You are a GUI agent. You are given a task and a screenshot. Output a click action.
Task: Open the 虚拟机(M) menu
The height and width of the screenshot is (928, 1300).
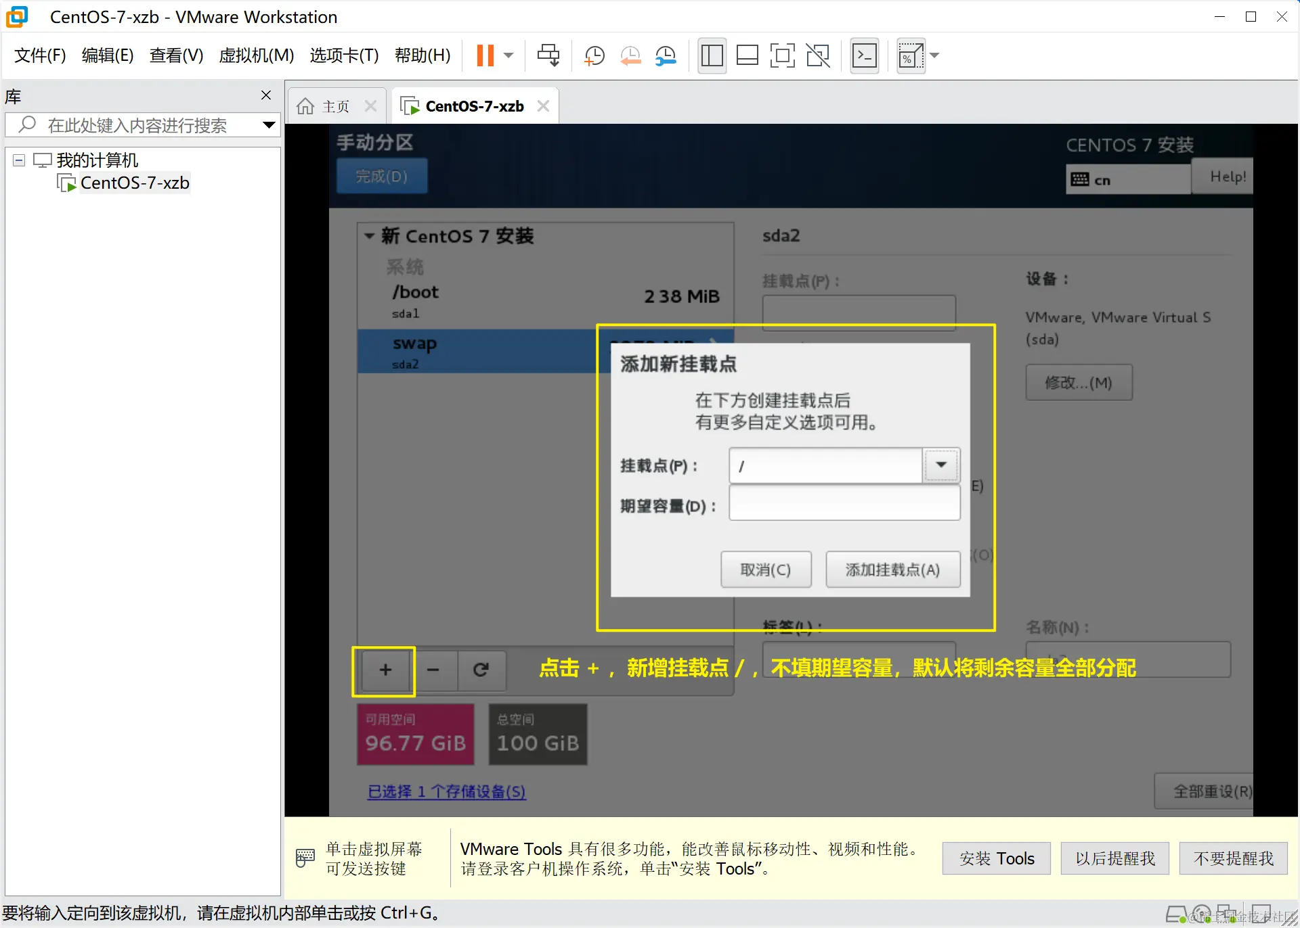[256, 55]
